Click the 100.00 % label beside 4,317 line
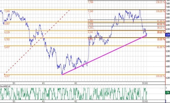Screen dimensions: 170x103 click(160, 76)
